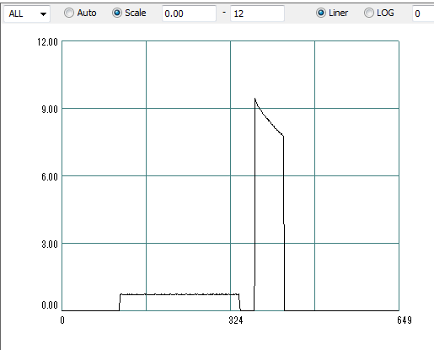The image size is (434, 350).
Task: Click the 6.00 y-axis label
Action: [50, 177]
